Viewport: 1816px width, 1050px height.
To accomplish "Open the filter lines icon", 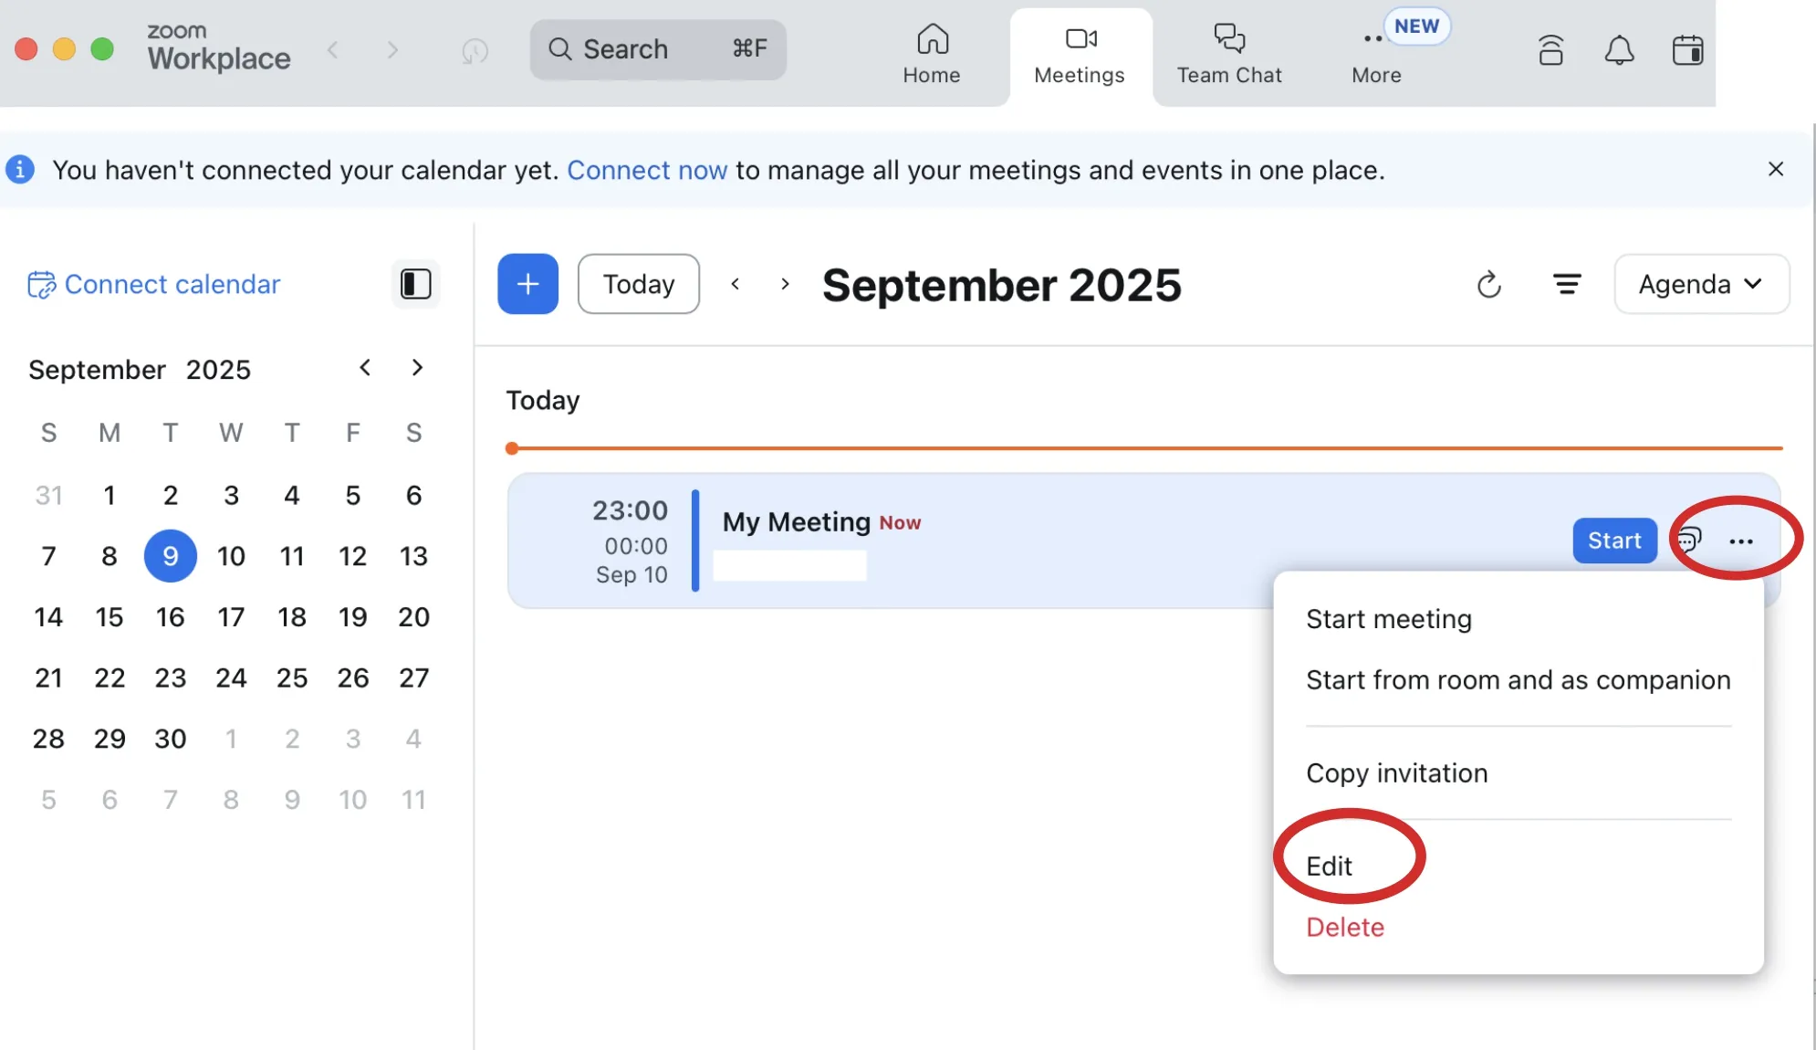I will coord(1567,285).
